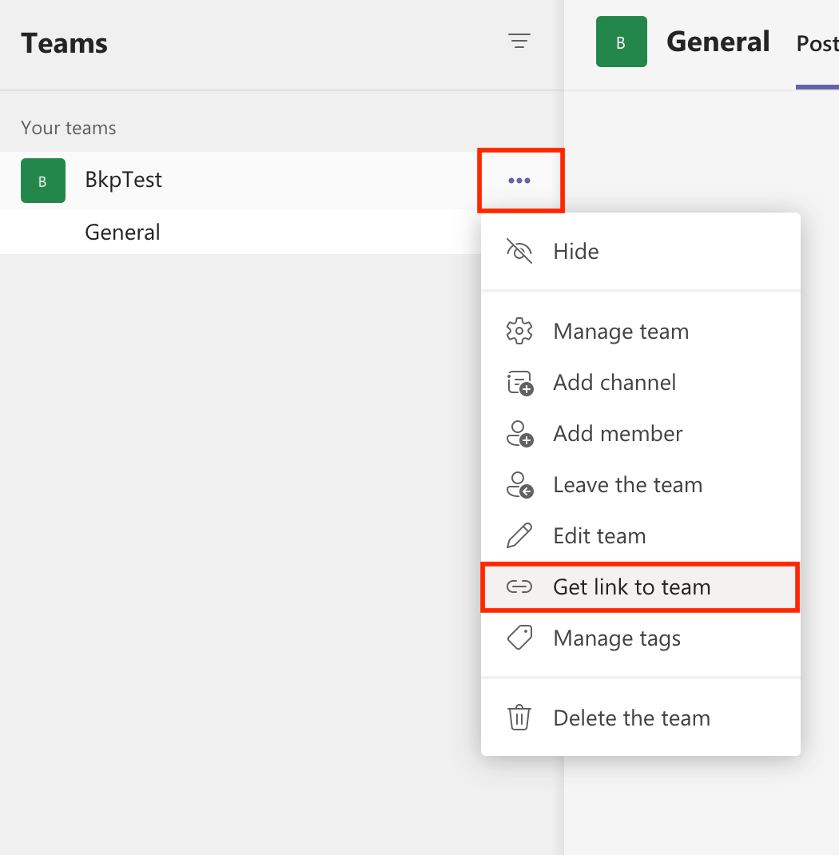Click the General channel green avatar
Screen dimensions: 839x855
(x=622, y=42)
